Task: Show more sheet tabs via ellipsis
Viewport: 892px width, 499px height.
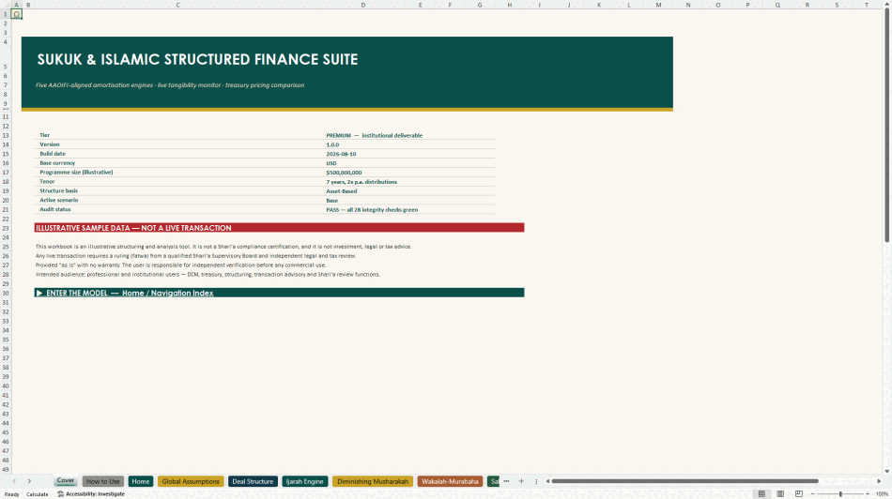Action: pos(506,481)
